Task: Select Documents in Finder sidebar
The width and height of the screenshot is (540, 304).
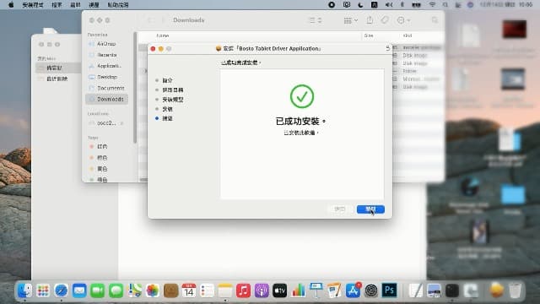Action: tap(106, 88)
